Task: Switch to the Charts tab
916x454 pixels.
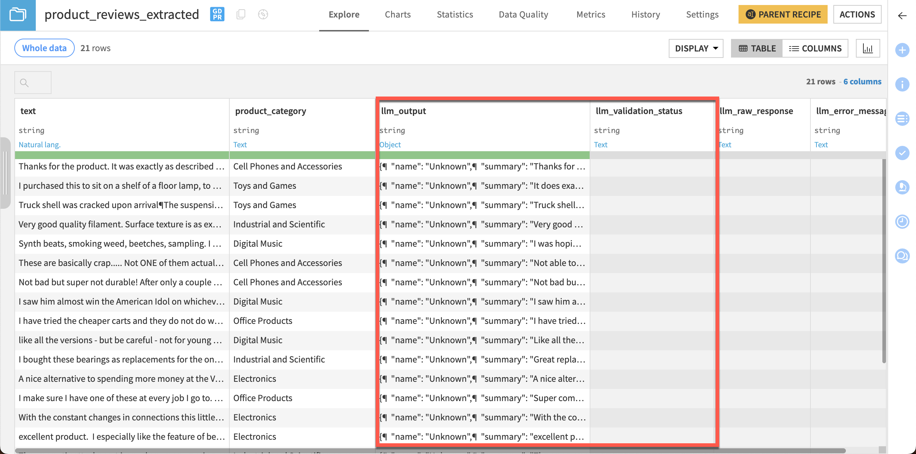Action: [x=398, y=15]
